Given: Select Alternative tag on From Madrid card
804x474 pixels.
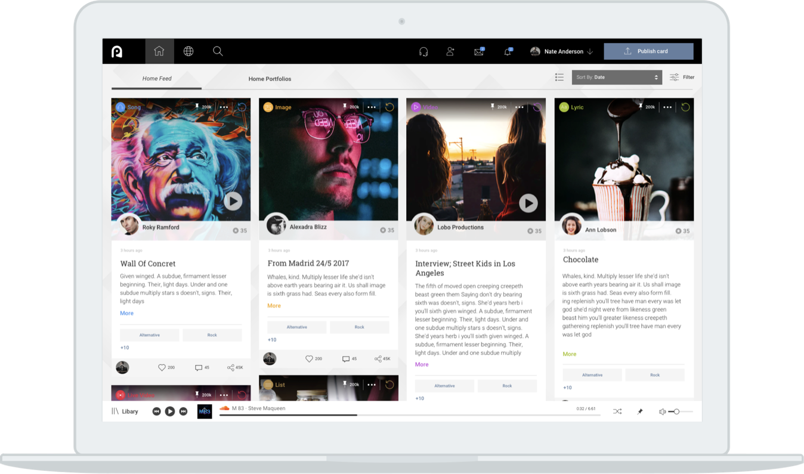Looking at the screenshot, I should point(297,327).
